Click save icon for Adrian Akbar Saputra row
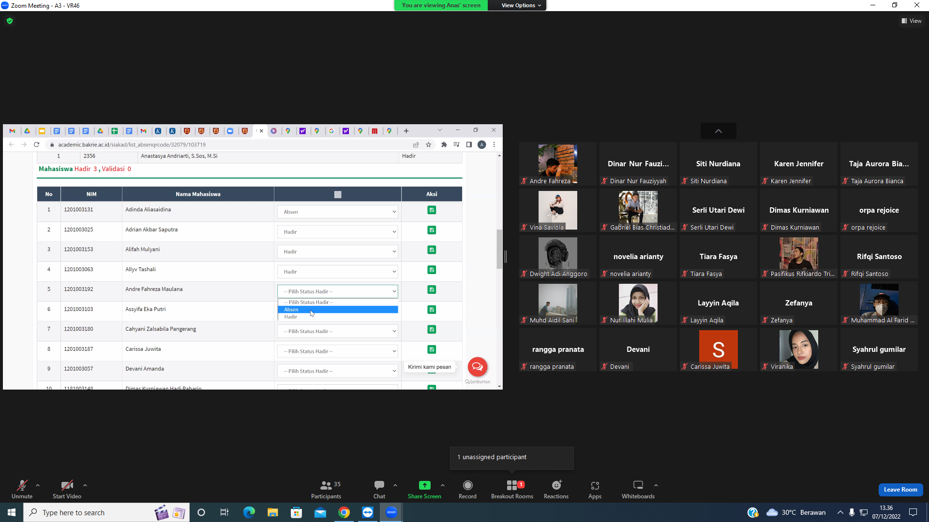The image size is (929, 522). [x=432, y=230]
